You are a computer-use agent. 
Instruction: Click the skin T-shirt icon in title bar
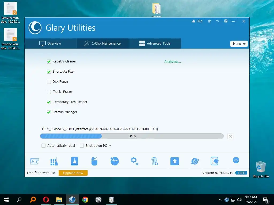[209, 21]
